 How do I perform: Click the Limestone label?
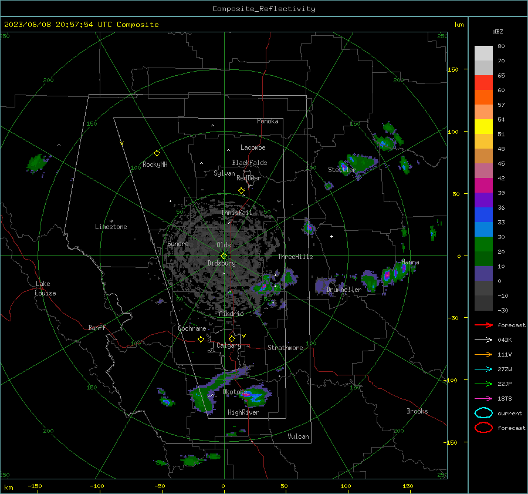pos(111,227)
